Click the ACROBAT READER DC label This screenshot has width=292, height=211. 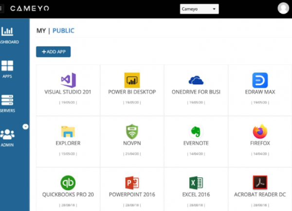260,194
